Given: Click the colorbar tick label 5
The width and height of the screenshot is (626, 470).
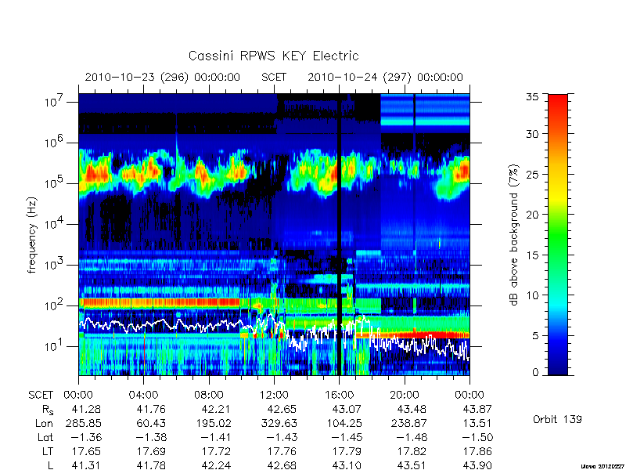Looking at the screenshot, I should click(535, 335).
